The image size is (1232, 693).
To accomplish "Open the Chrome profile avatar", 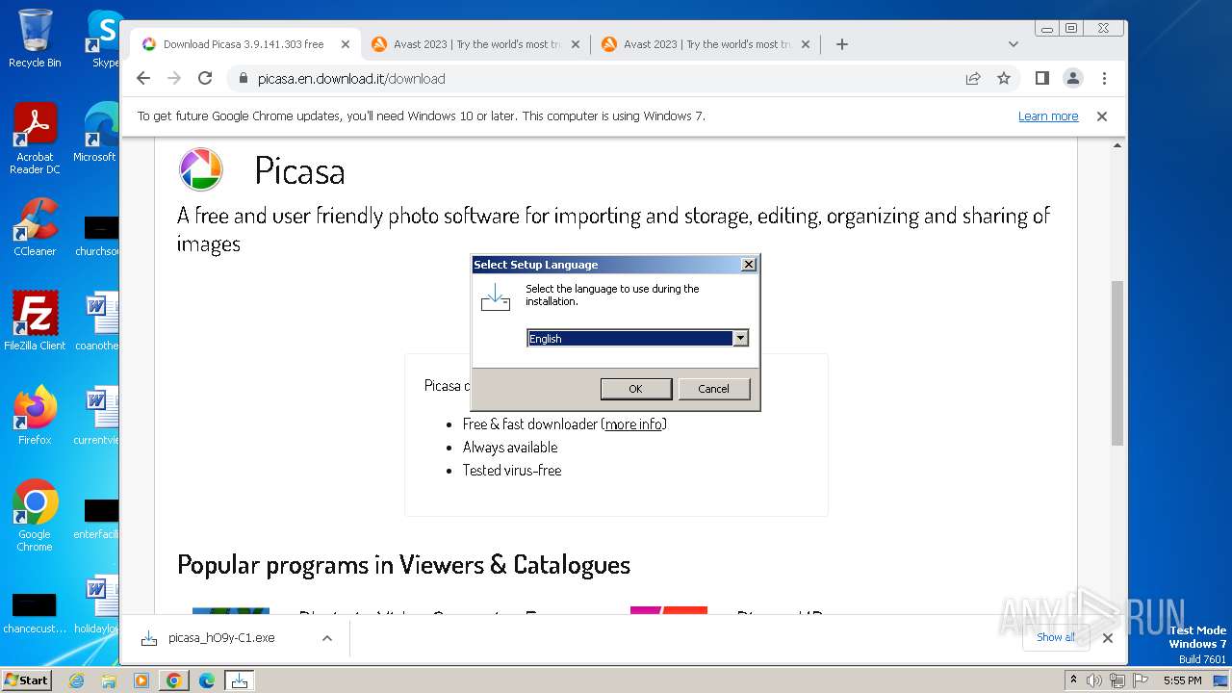I will (1072, 78).
